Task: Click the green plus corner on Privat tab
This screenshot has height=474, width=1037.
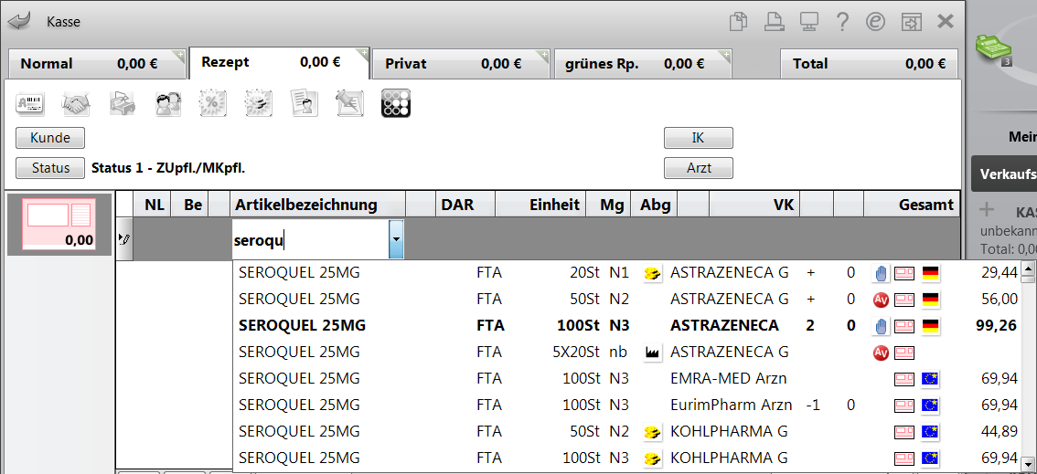Action: pos(543,55)
